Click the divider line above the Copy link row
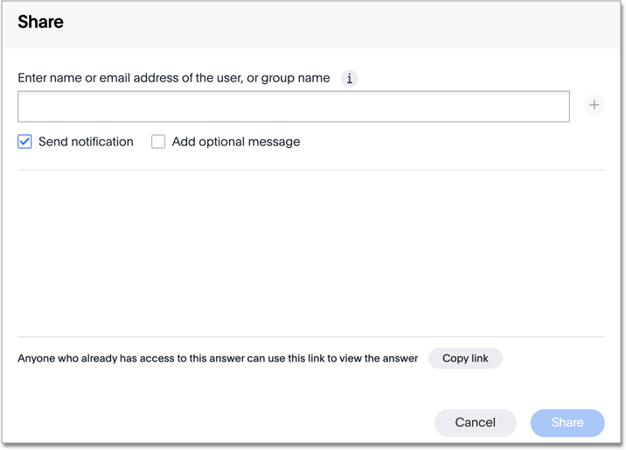 pos(310,336)
